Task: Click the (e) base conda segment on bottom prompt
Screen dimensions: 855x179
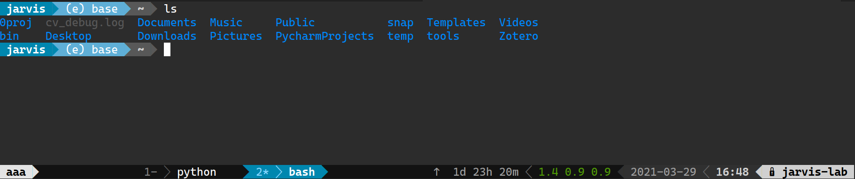Action: (92, 50)
